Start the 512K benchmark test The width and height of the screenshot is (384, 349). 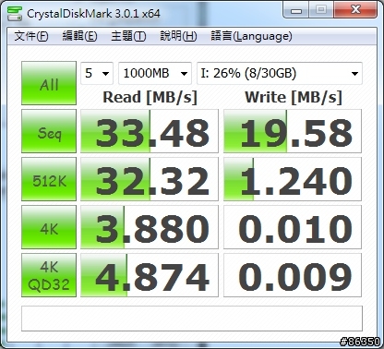(x=49, y=179)
